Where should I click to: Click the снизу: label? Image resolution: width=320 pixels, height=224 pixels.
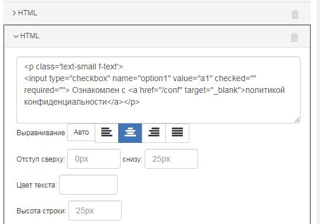(132, 159)
